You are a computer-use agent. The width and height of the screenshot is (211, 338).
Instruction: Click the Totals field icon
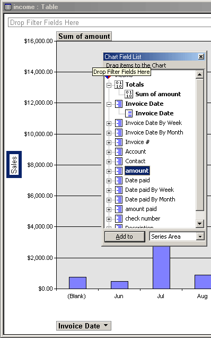coord(119,84)
